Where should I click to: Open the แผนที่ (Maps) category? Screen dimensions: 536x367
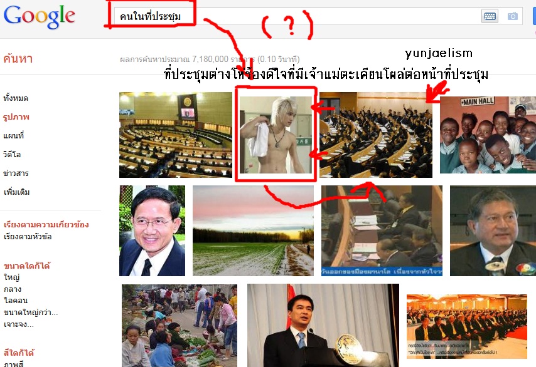click(14, 136)
